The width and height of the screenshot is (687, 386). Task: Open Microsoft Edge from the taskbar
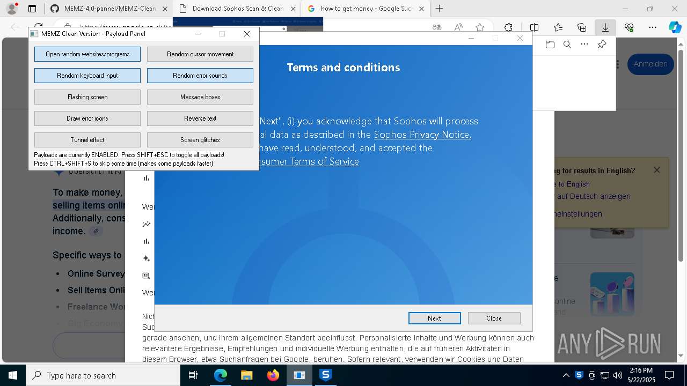221,375
